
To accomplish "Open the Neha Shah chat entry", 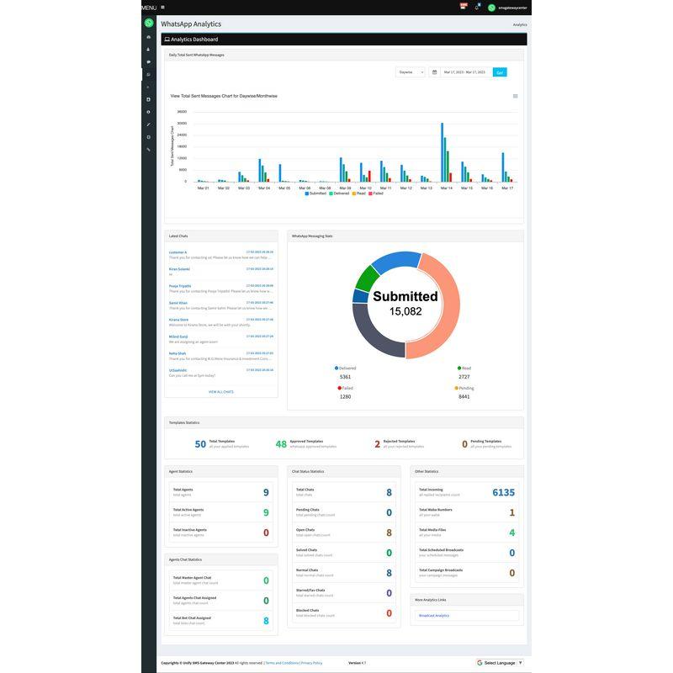I will coord(221,356).
